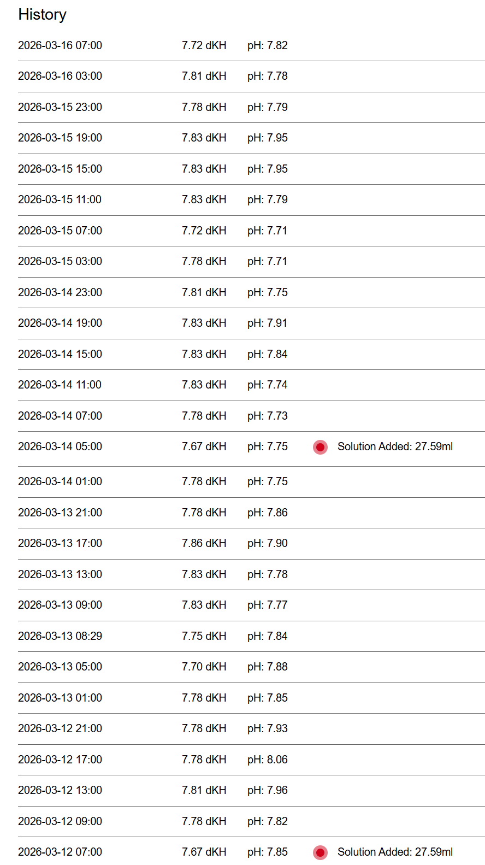The width and height of the screenshot is (485, 865).
Task: Click the History heading
Action: click(x=42, y=15)
